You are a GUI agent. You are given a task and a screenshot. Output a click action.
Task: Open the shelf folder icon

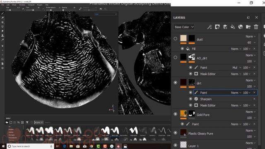click(7, 123)
